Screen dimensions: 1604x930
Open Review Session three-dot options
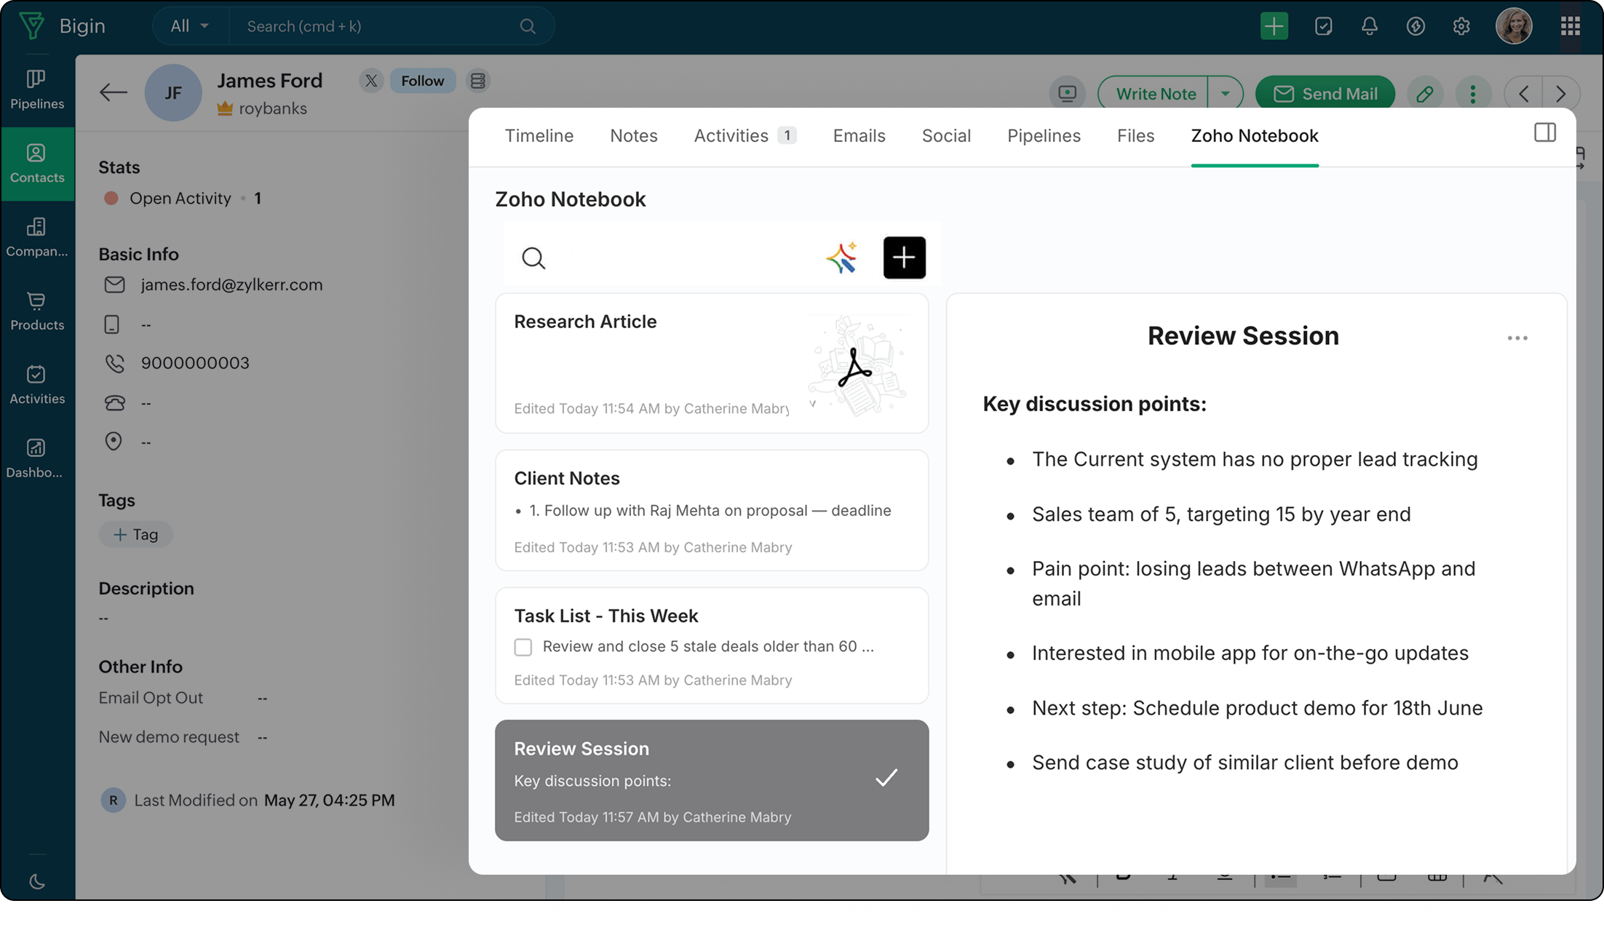click(1517, 338)
